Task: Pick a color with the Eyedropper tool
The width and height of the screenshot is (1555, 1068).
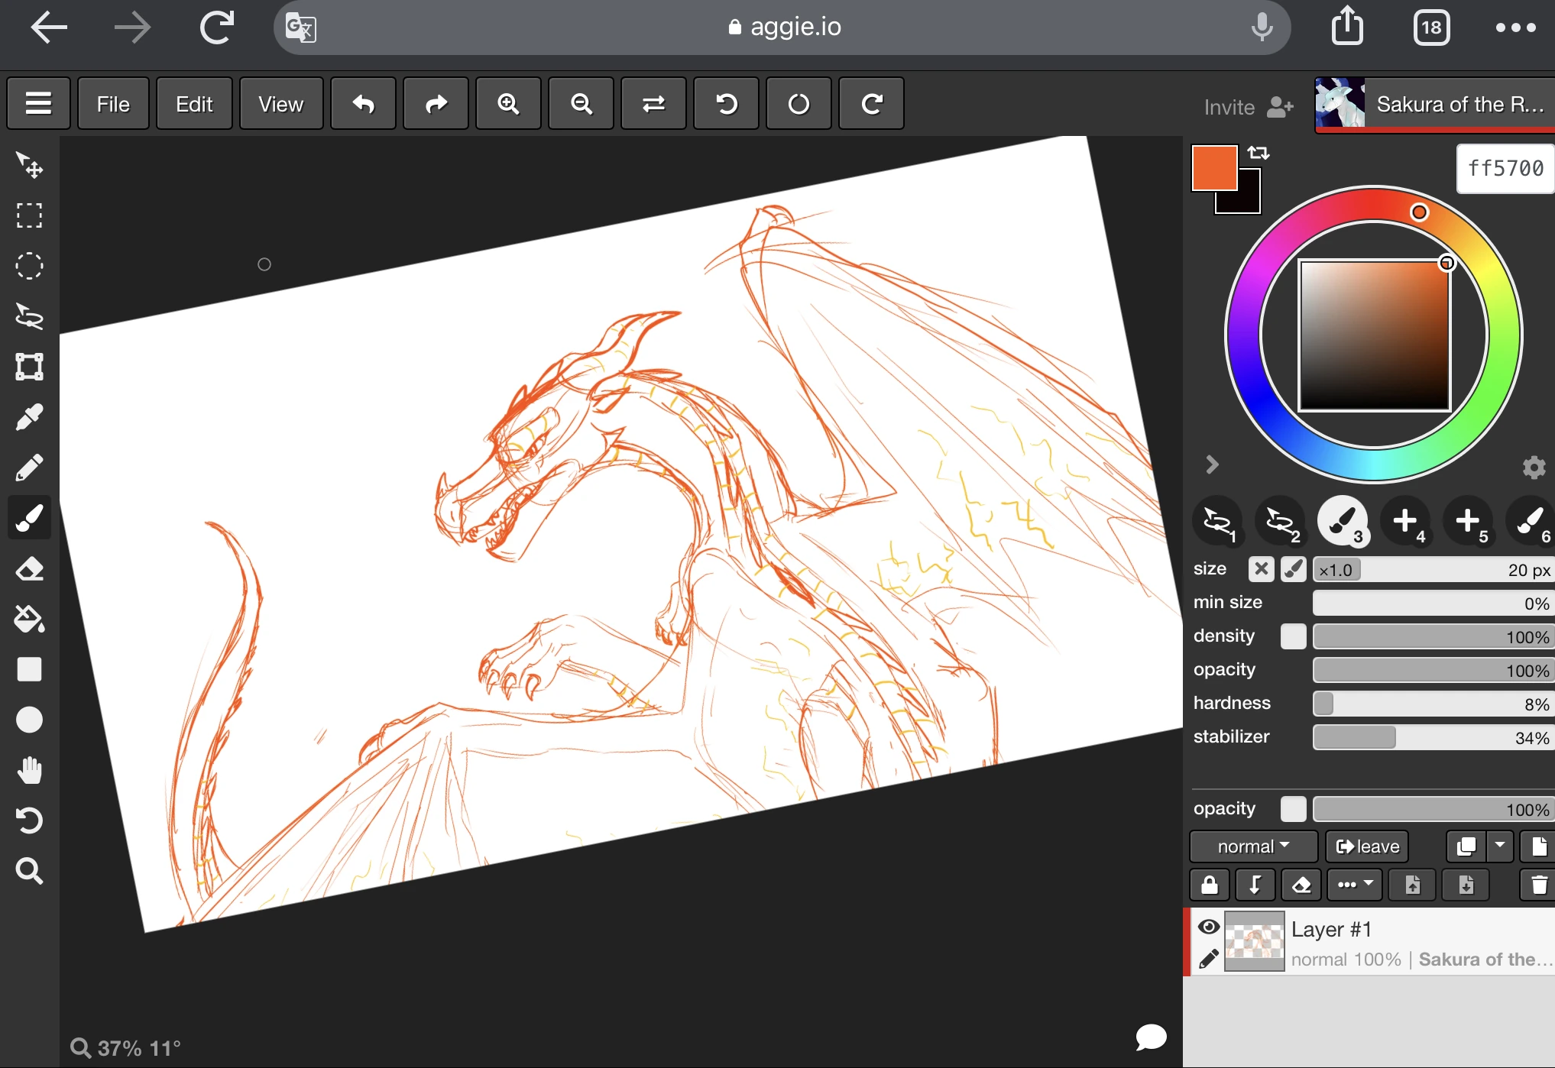Action: (29, 417)
